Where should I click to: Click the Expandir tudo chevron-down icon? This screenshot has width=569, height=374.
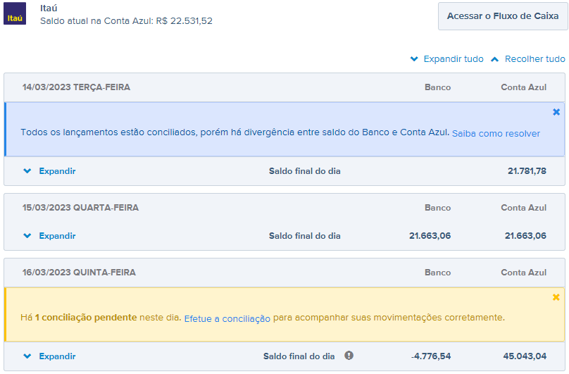pos(414,59)
